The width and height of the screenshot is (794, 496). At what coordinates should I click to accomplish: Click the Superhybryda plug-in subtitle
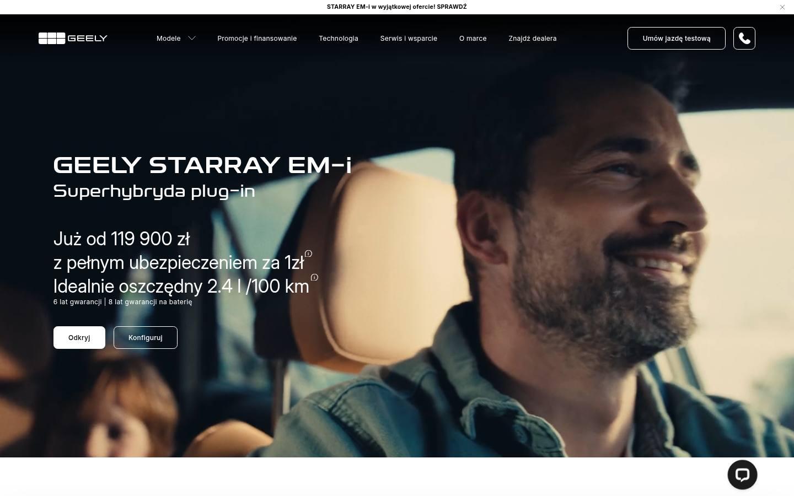click(154, 191)
